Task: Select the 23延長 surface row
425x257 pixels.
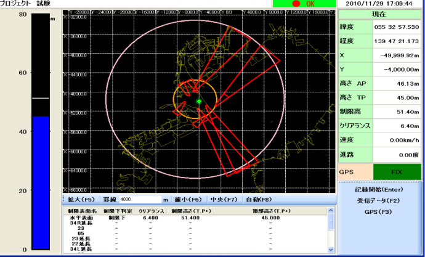Action: click(195, 239)
